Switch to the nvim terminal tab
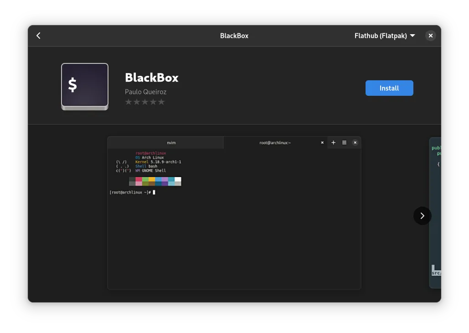469x333 pixels. 171,142
